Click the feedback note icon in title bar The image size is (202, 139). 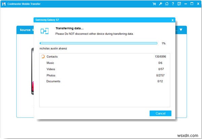179,4
